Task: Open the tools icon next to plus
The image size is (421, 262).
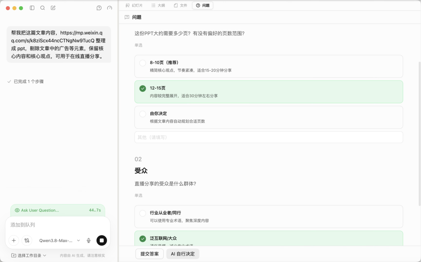Action: 27,240
